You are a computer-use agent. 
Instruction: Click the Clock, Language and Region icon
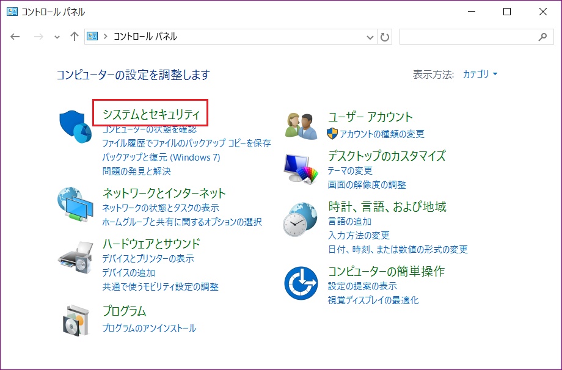(x=301, y=219)
